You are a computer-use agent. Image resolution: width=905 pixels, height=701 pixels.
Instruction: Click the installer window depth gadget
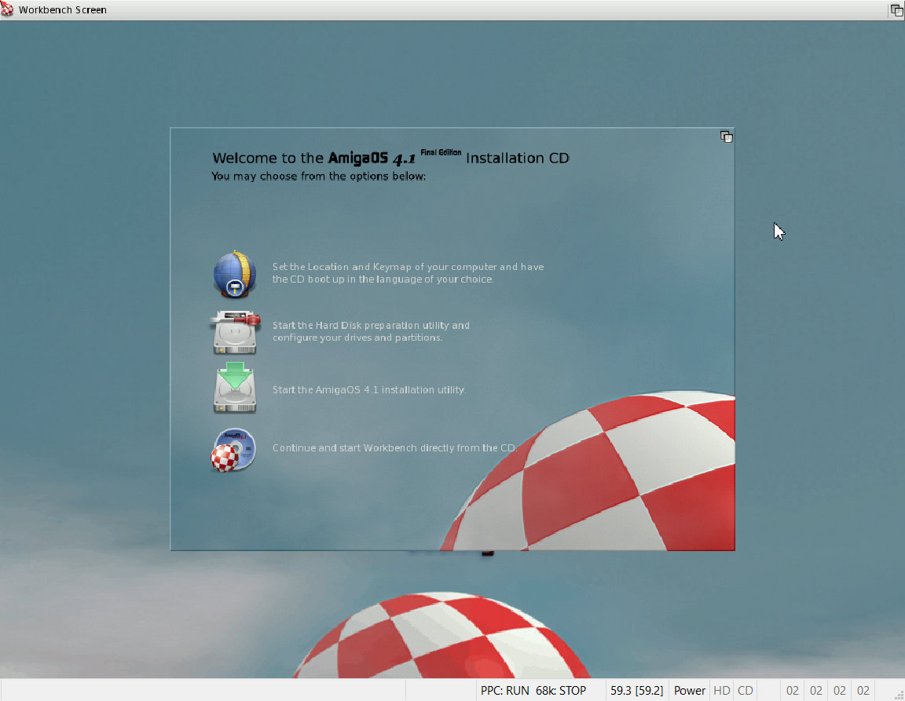tap(726, 137)
